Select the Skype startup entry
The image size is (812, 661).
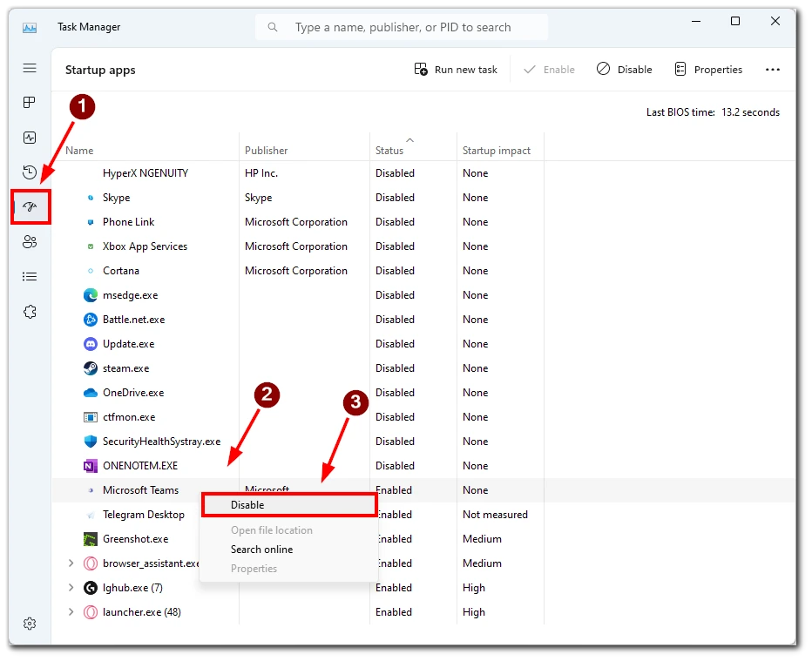tap(423, 197)
